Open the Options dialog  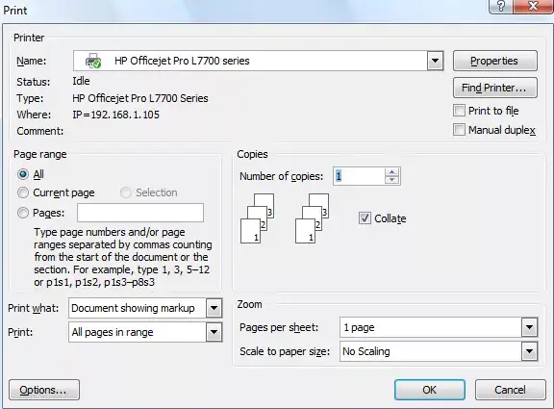(x=44, y=390)
